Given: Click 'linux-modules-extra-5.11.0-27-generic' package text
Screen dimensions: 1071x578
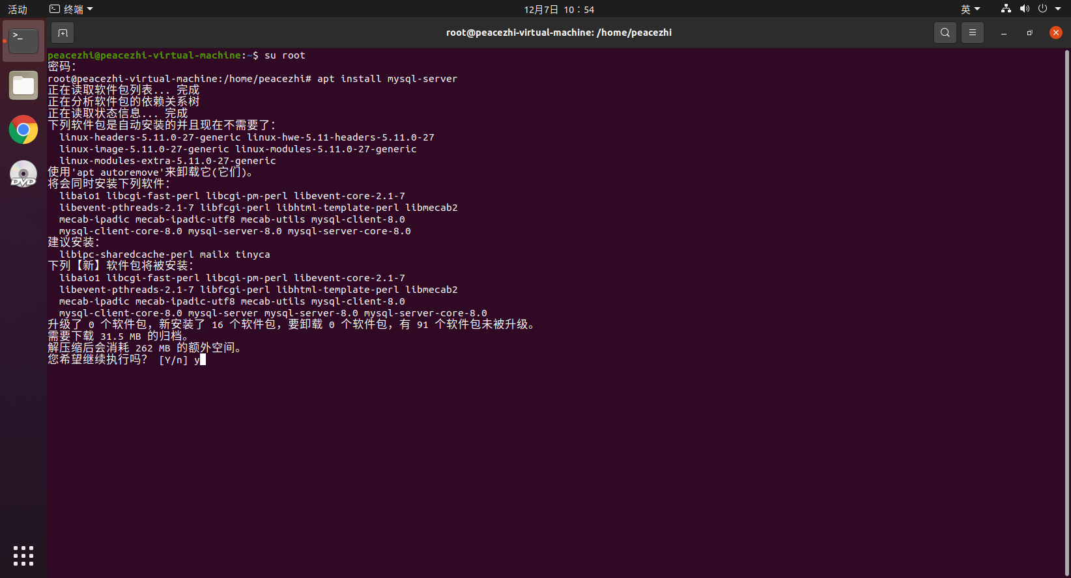Looking at the screenshot, I should click(x=167, y=161).
